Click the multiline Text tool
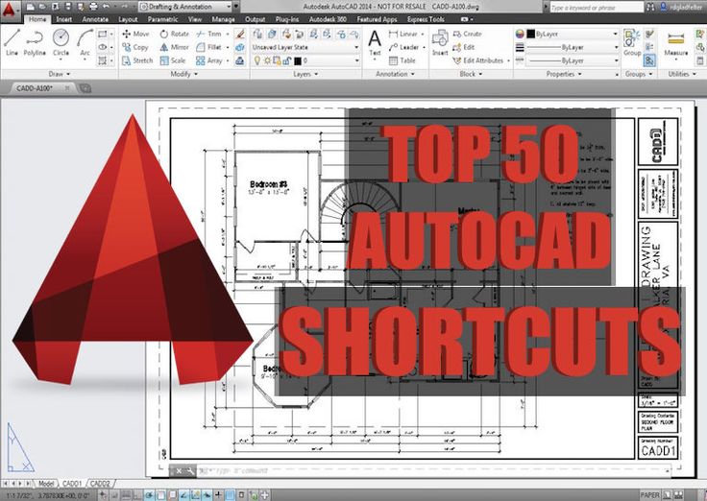The width and height of the screenshot is (707, 501). (x=375, y=43)
